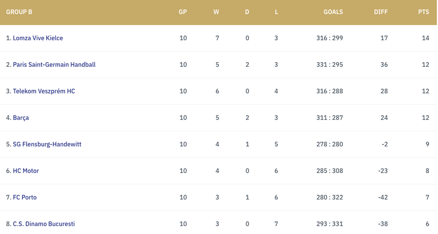This screenshot has height=234, width=438.
Task: Select Paris Saint-Germain's 331 : 295 goals cell
Action: [x=330, y=65]
